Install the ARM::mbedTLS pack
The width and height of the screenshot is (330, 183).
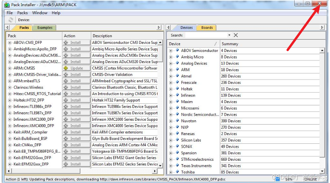pyautogui.click(x=76, y=81)
